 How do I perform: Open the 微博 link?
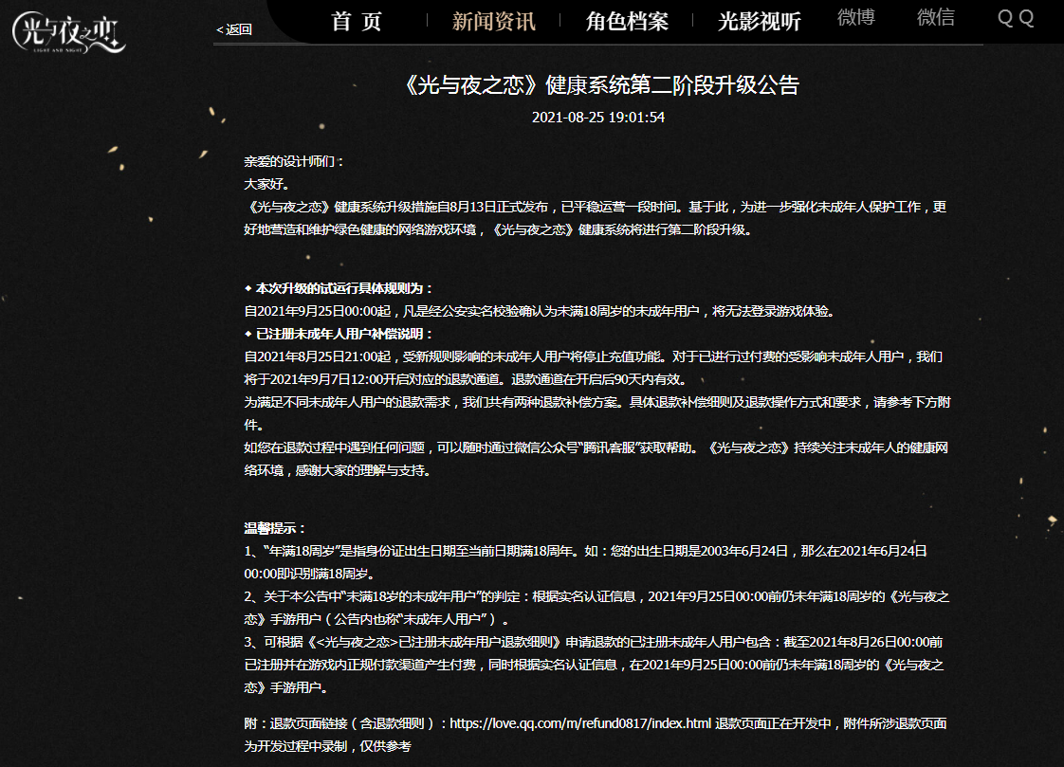[x=856, y=17]
